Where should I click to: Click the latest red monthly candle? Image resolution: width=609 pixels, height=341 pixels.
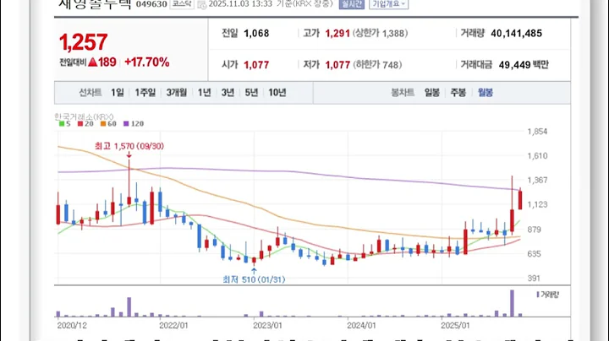pos(520,200)
